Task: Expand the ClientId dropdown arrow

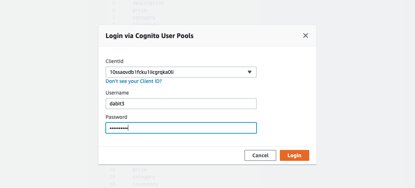Action: pos(250,72)
